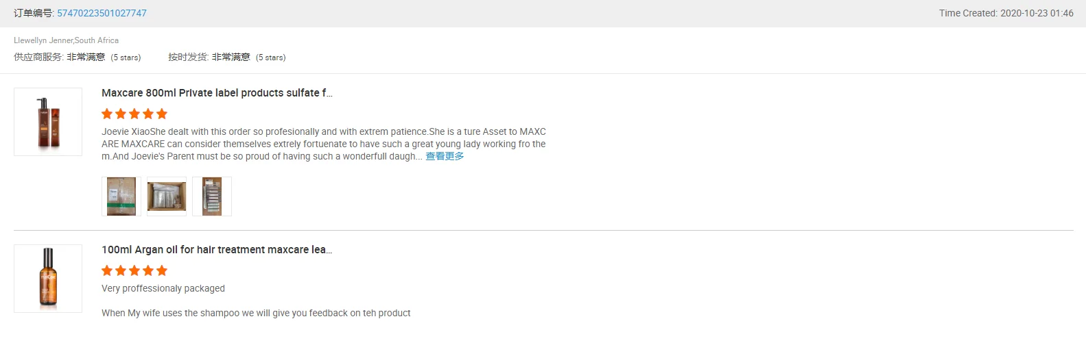Select reviewer name Llewellyn Jenner, South Africa

67,40
